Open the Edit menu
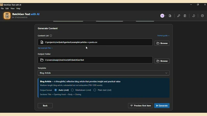This screenshot has width=207, height=116. click(x=7, y=9)
